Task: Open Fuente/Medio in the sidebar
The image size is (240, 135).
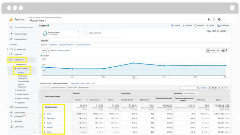Action: coord(23,82)
